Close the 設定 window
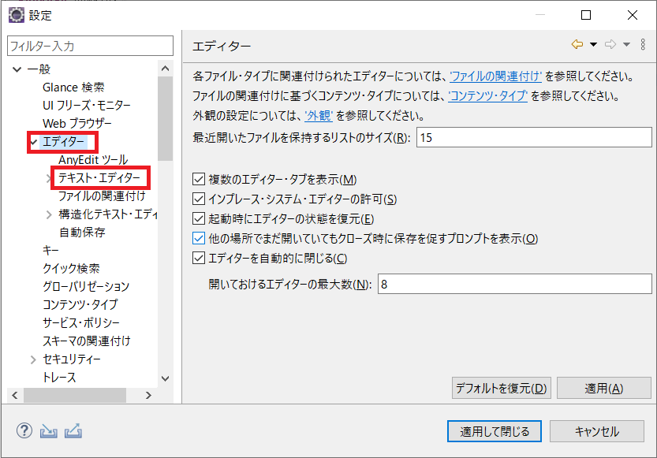Image resolution: width=657 pixels, height=458 pixels. tap(633, 15)
